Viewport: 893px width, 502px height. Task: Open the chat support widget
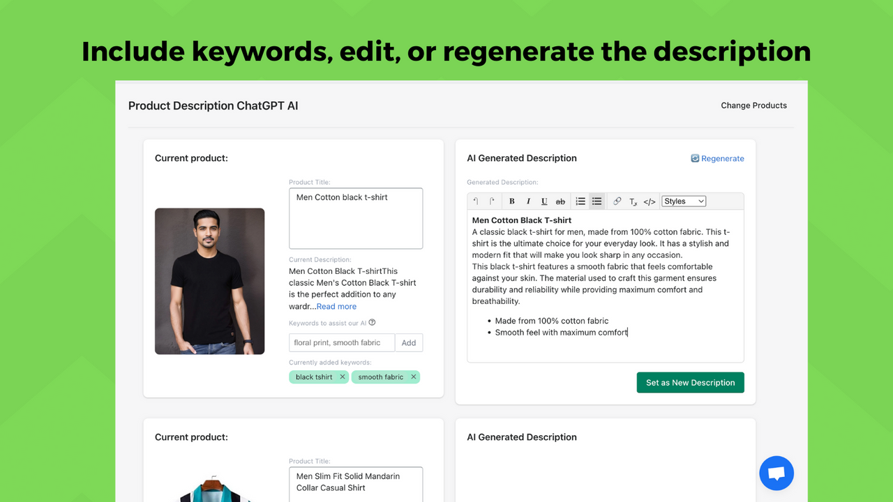click(776, 473)
